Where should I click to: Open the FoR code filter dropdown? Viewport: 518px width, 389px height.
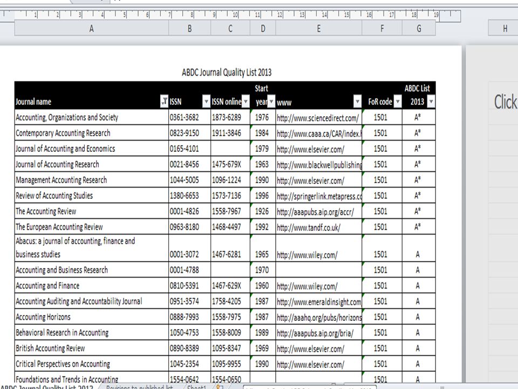[398, 102]
